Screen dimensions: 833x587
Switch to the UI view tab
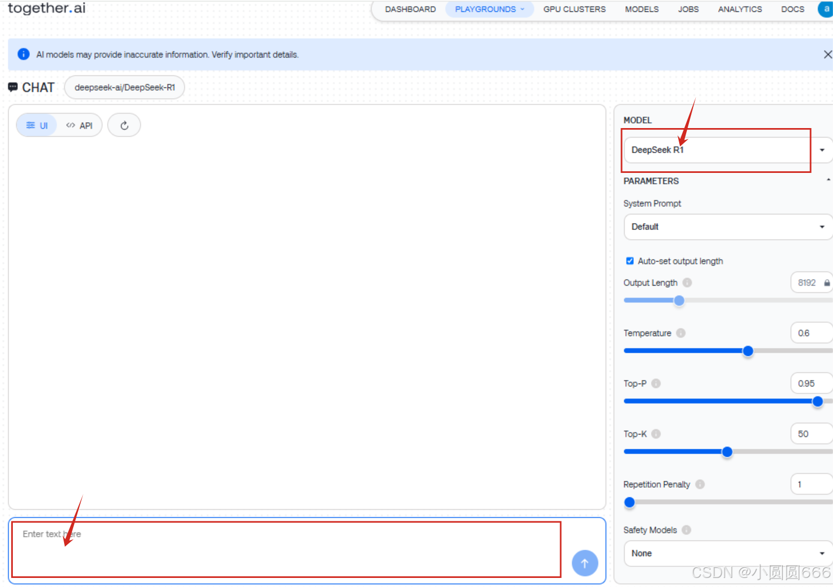(37, 125)
